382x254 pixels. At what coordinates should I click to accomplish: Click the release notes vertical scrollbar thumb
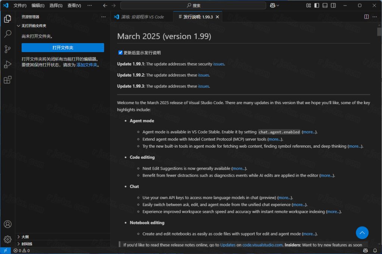click(379, 32)
